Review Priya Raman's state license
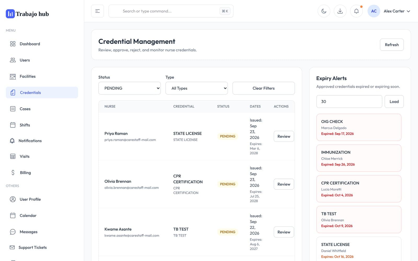Screen dimensions: 418x261 coord(284,136)
